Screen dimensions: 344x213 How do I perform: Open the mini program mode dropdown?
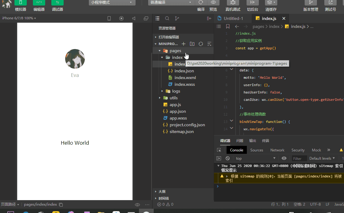pos(112,2)
